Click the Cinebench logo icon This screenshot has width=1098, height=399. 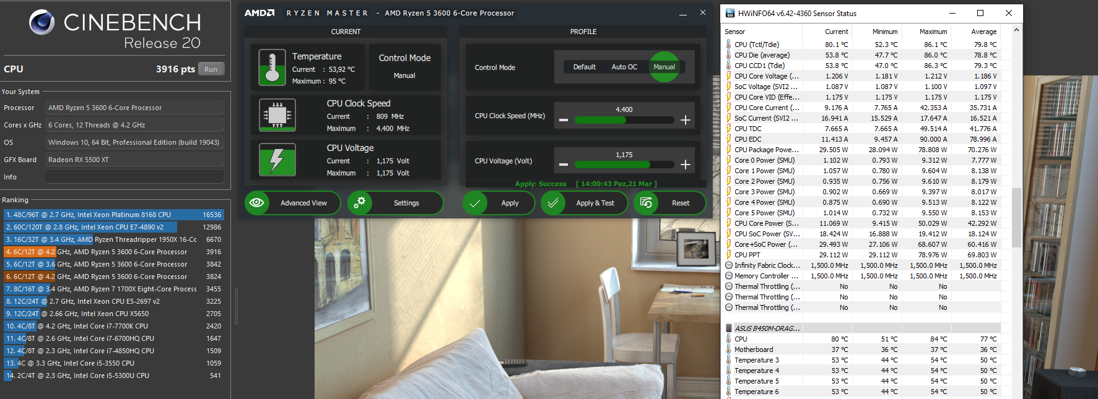click(41, 22)
